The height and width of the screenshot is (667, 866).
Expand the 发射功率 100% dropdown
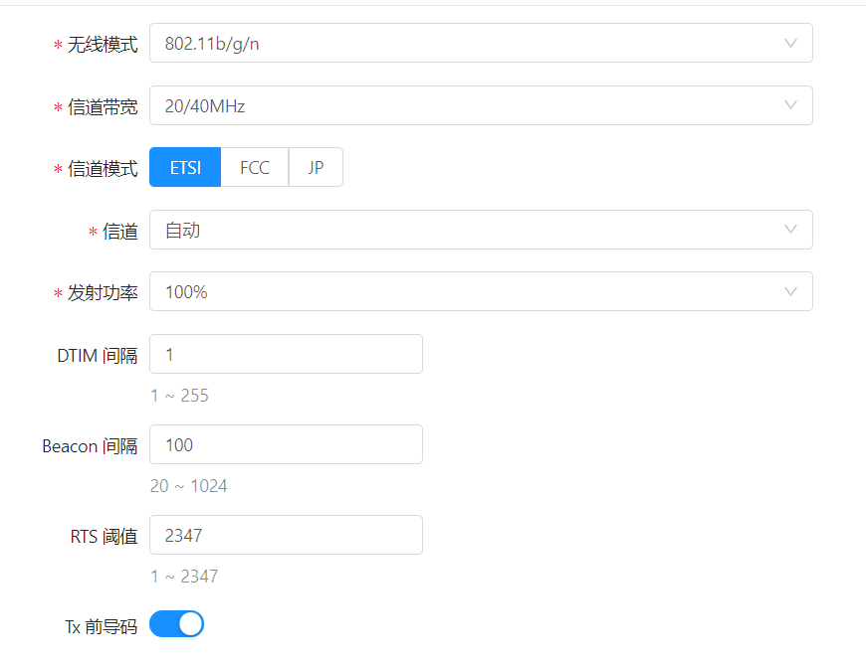point(480,292)
